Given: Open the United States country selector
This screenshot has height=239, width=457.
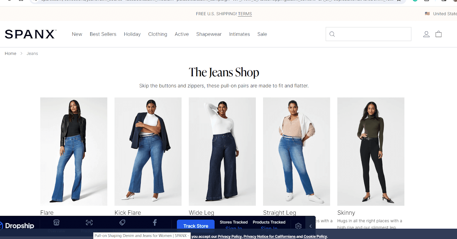Looking at the screenshot, I should click(x=441, y=14).
